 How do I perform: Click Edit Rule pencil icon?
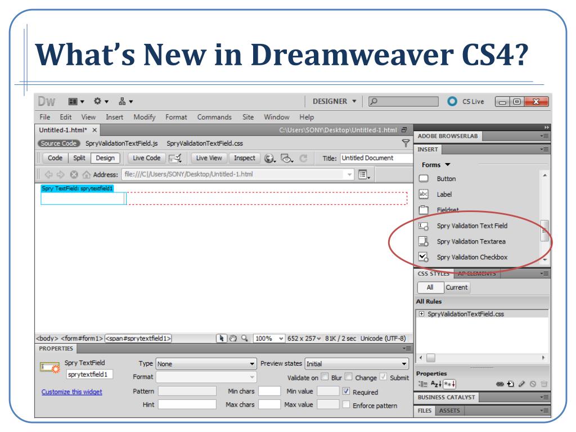pos(521,384)
